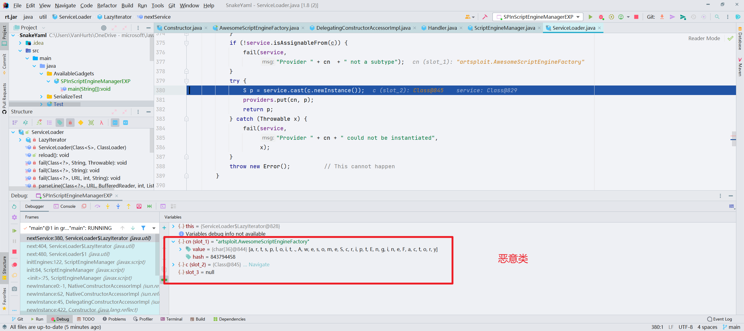The height and width of the screenshot is (331, 744).
Task: Click the Step Into icon in debugger
Action: (x=108, y=206)
